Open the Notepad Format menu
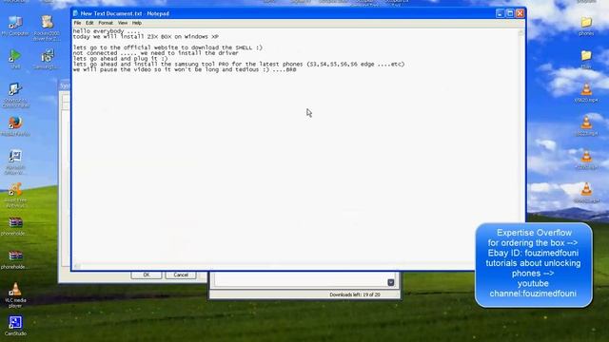The image size is (609, 342). [106, 23]
